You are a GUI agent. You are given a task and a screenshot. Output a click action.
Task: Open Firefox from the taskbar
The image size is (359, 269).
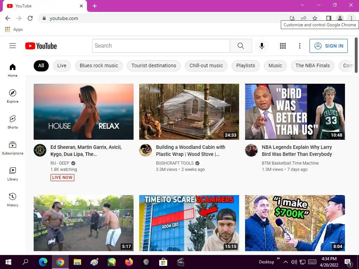coord(129,262)
